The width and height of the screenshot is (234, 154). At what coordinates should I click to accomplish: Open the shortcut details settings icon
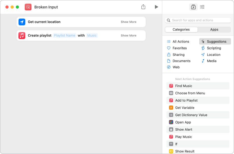(x=202, y=7)
